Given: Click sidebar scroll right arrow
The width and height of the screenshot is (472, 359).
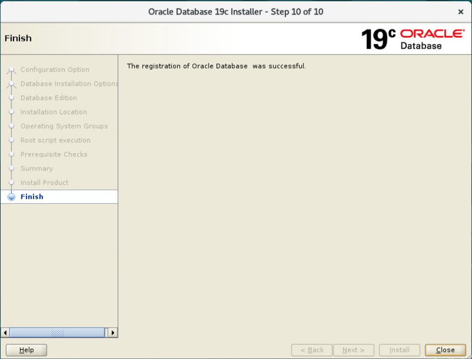Looking at the screenshot, I should 113,333.
